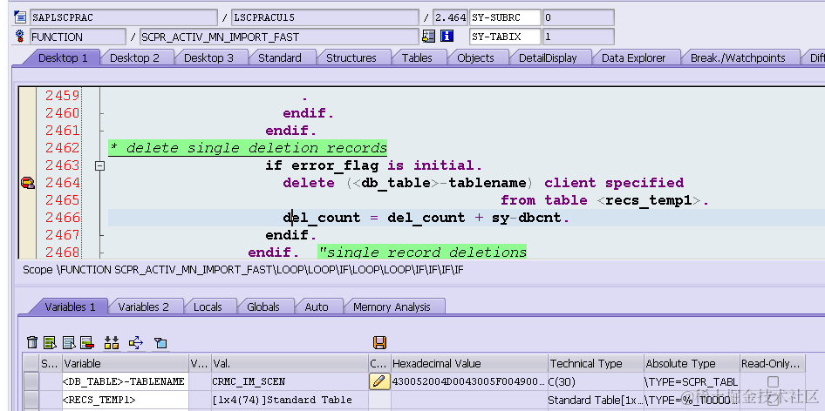This screenshot has width=825, height=411.
Task: Open the Tables tab
Action: coord(417,57)
